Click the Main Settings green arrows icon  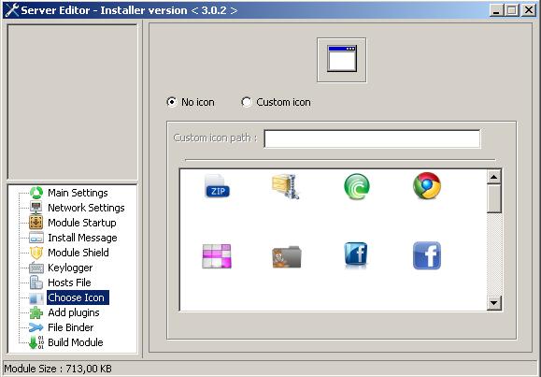tap(36, 193)
